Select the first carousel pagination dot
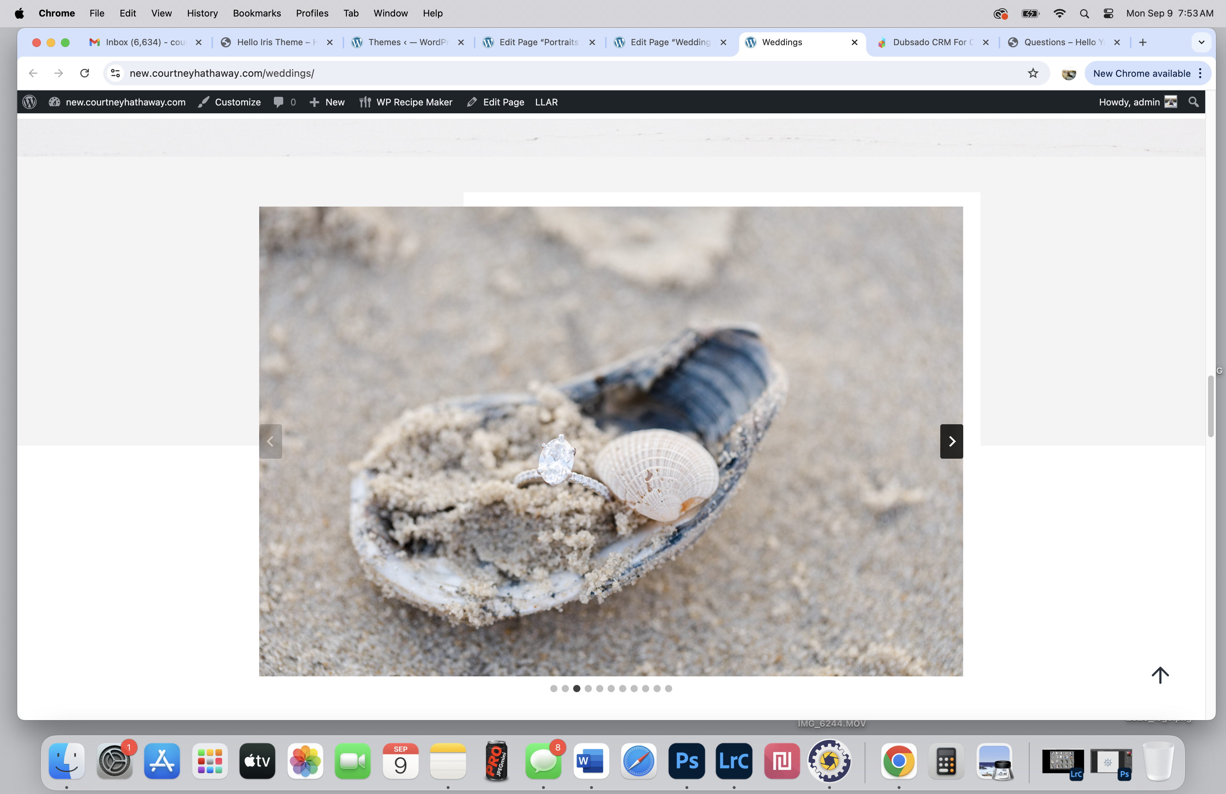 pyautogui.click(x=554, y=688)
